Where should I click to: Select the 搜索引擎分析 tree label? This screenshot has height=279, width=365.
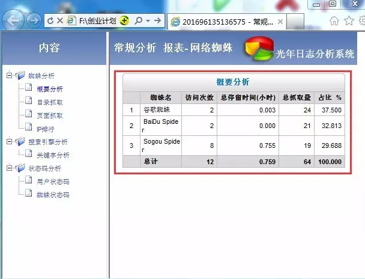[48, 142]
